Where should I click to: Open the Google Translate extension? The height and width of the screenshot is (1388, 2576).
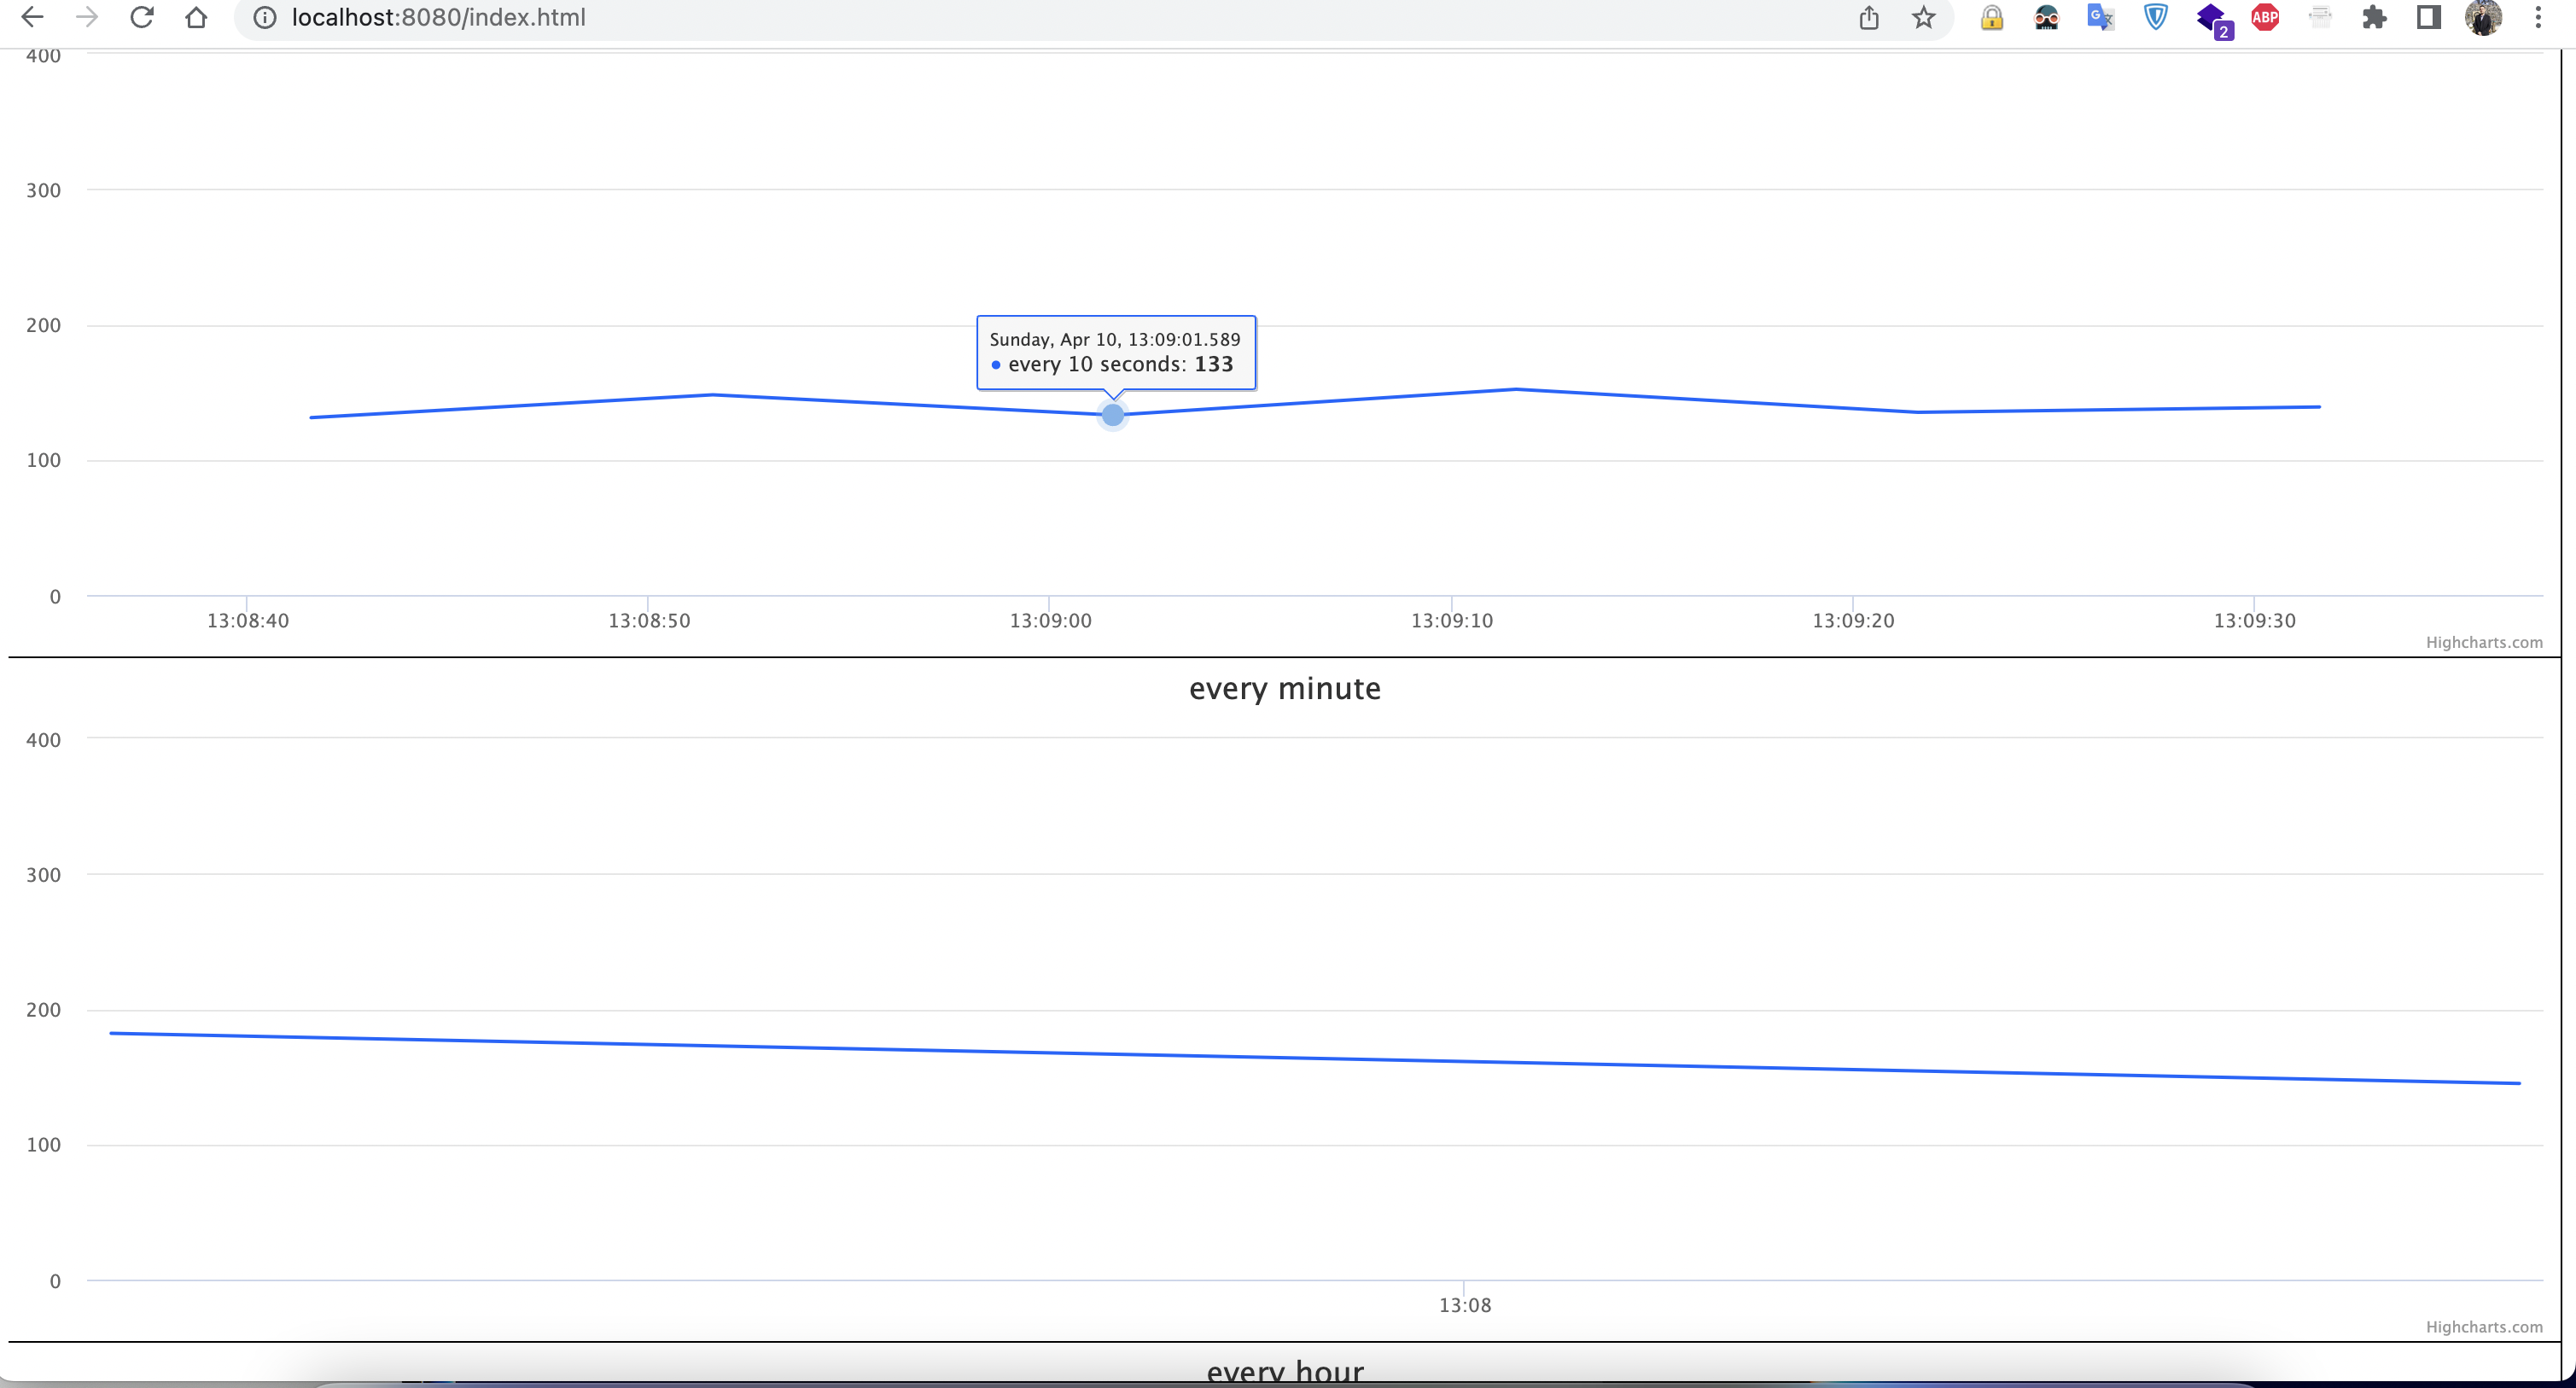tap(2101, 17)
